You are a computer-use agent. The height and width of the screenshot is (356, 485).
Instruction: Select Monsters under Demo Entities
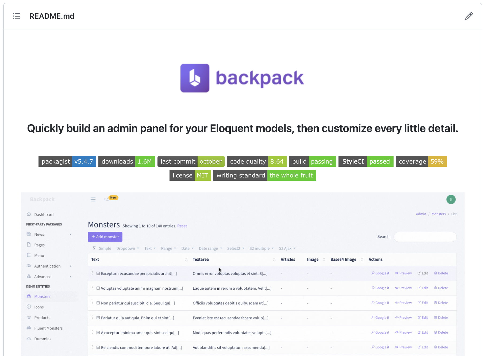pyautogui.click(x=42, y=296)
